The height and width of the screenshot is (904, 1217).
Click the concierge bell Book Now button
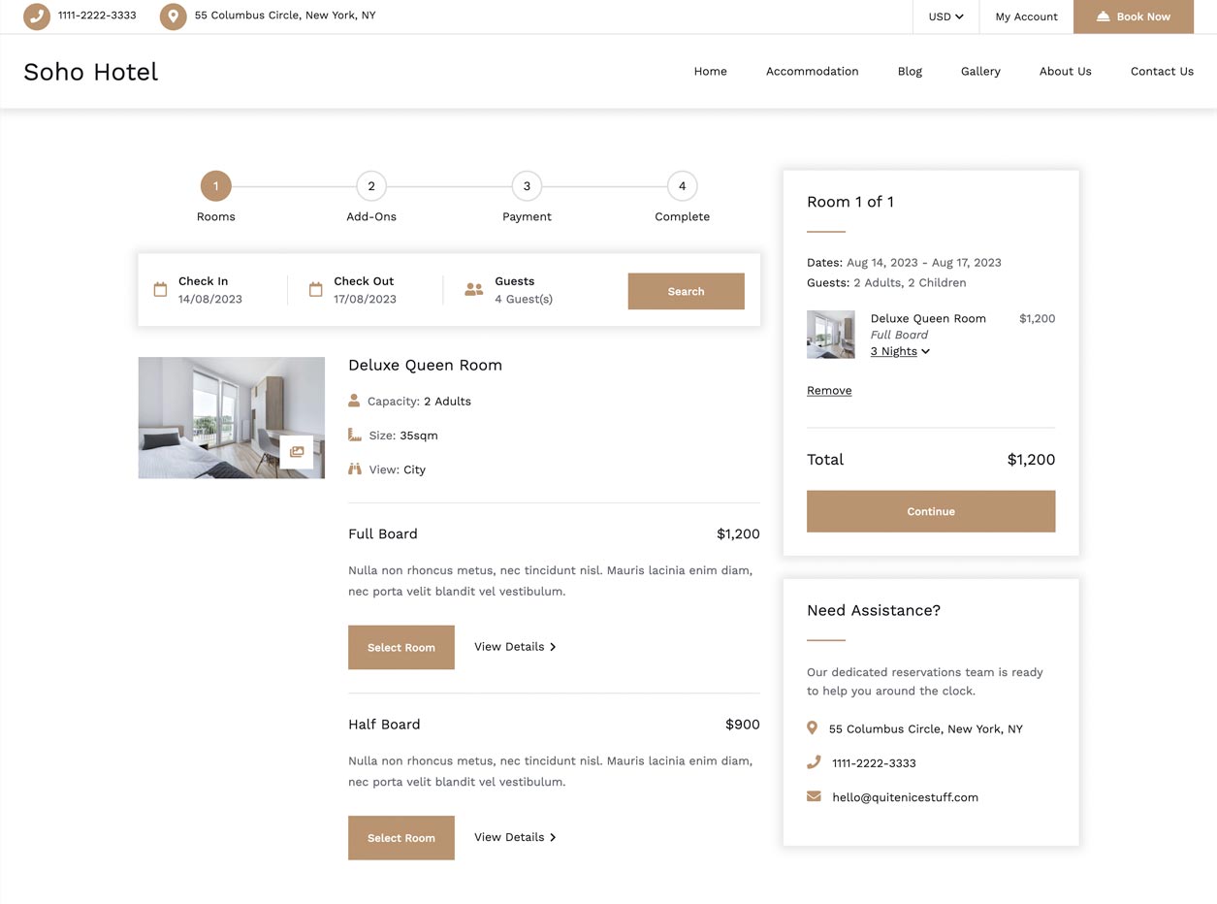coord(1133,16)
